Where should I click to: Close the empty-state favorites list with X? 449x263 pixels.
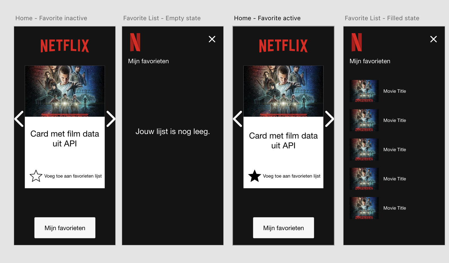212,39
